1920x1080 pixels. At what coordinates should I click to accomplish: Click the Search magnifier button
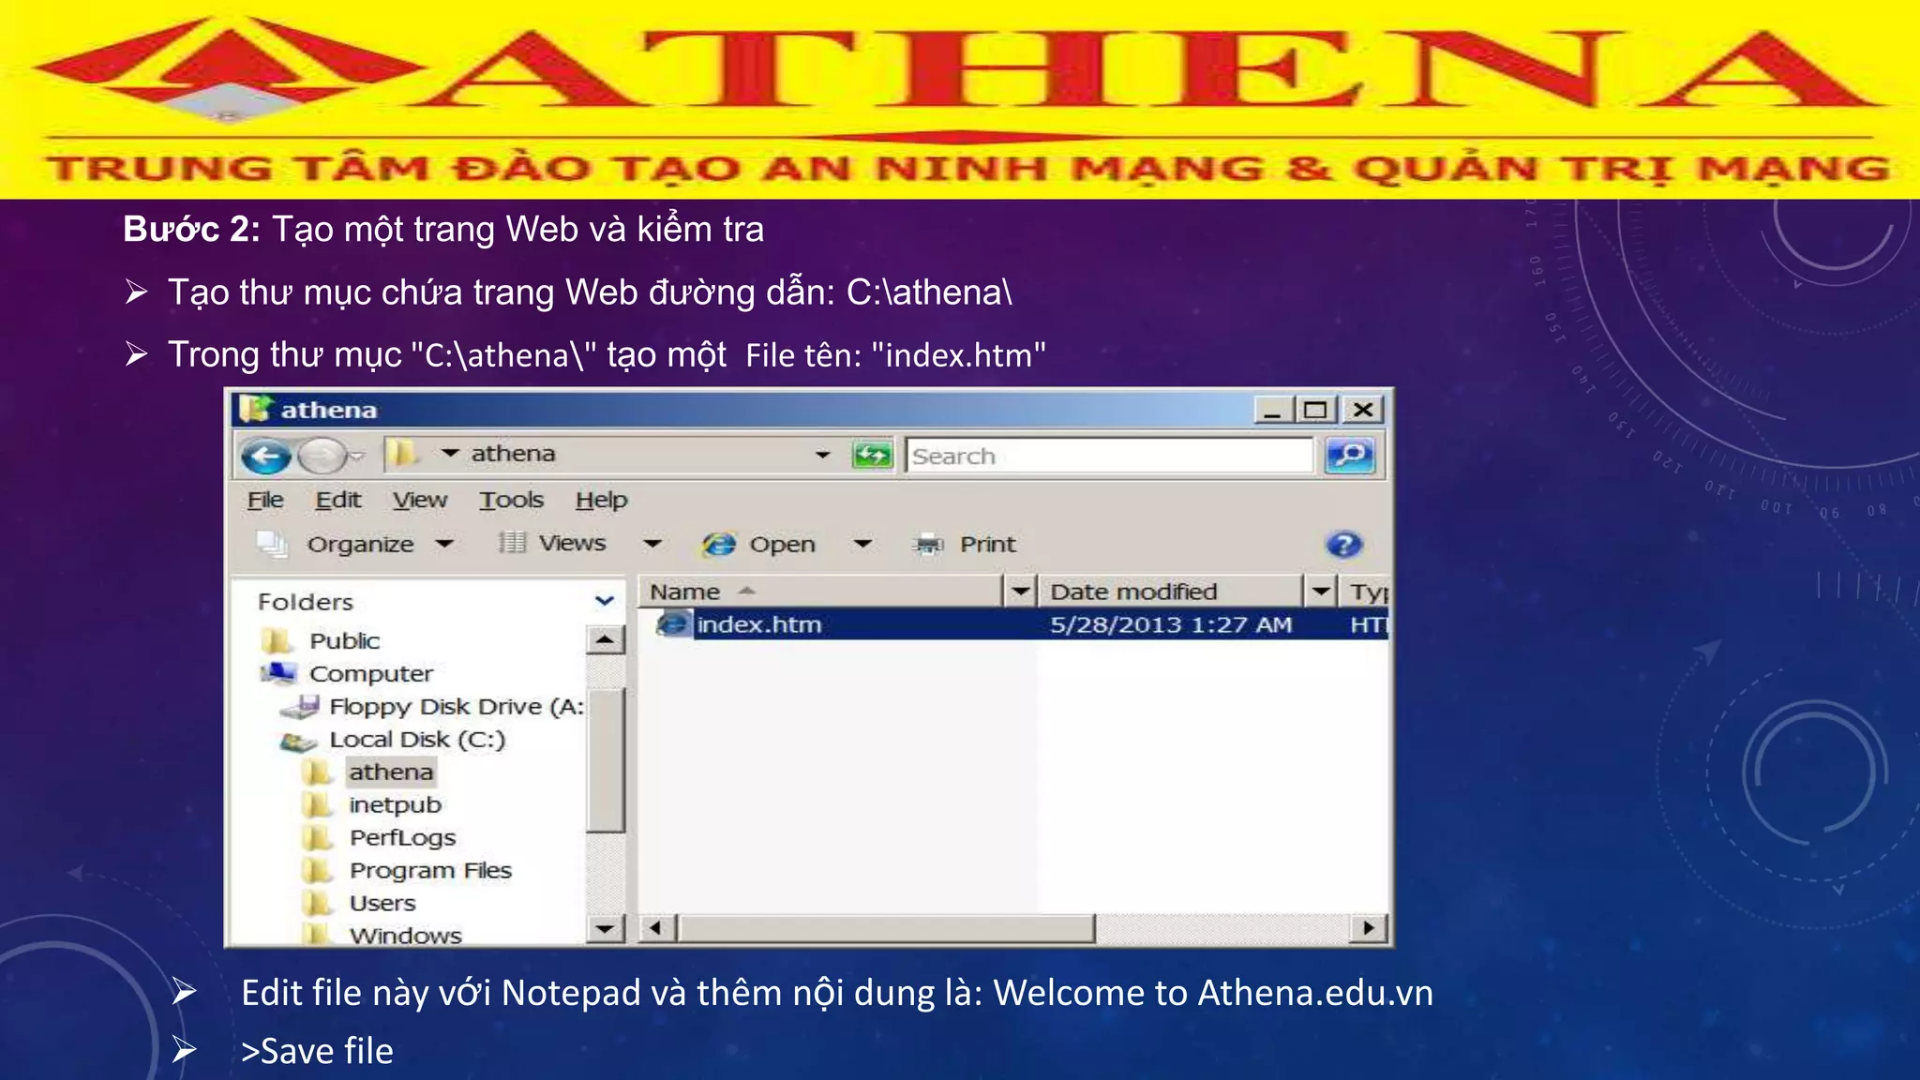click(1350, 456)
